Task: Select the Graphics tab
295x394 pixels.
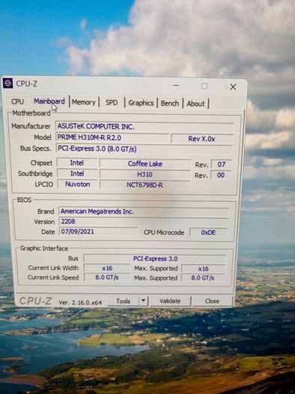Action: tap(141, 103)
